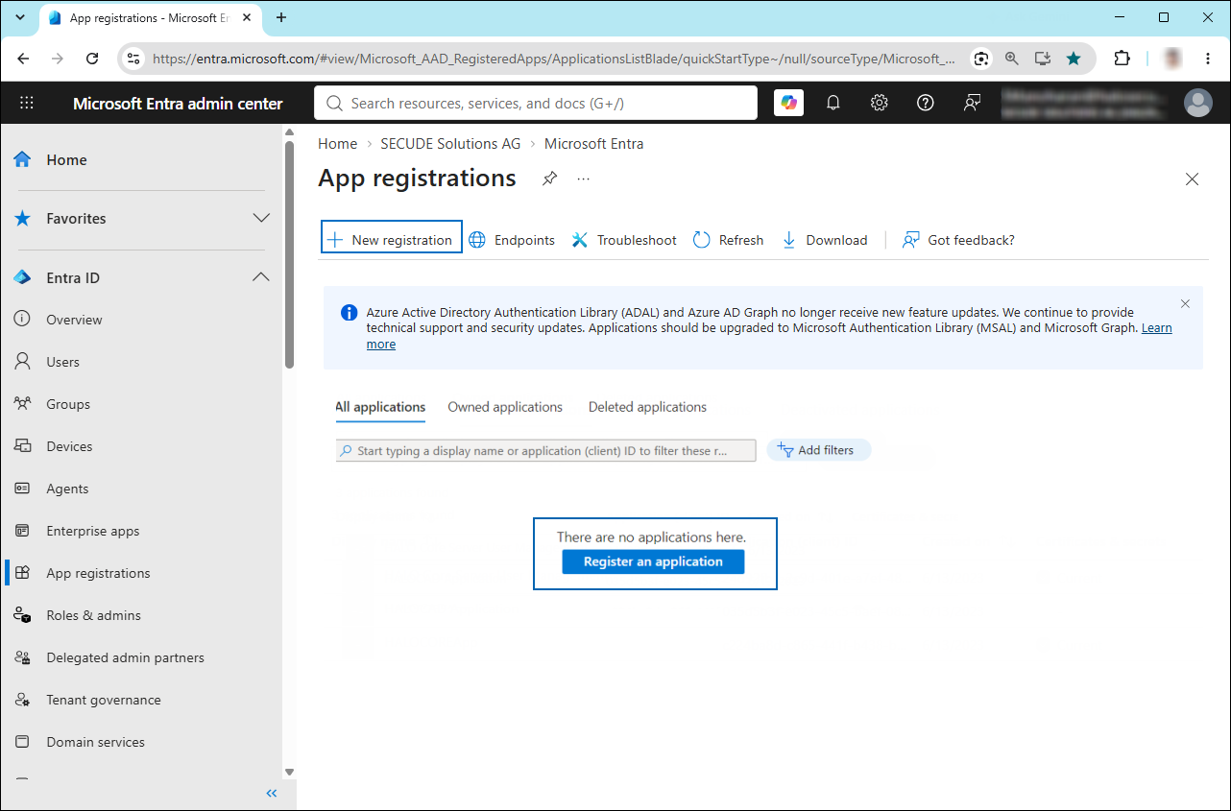Click the top search resources field
Viewport: 1231px width, 811px height.
click(x=536, y=103)
